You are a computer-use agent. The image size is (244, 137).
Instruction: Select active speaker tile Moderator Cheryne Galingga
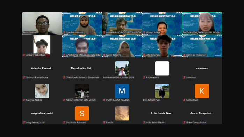click(202, 23)
